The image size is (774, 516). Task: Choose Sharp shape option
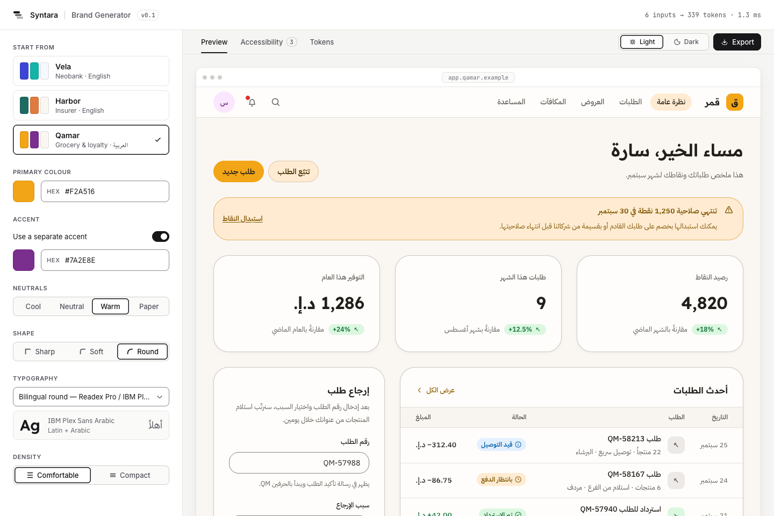click(x=40, y=352)
